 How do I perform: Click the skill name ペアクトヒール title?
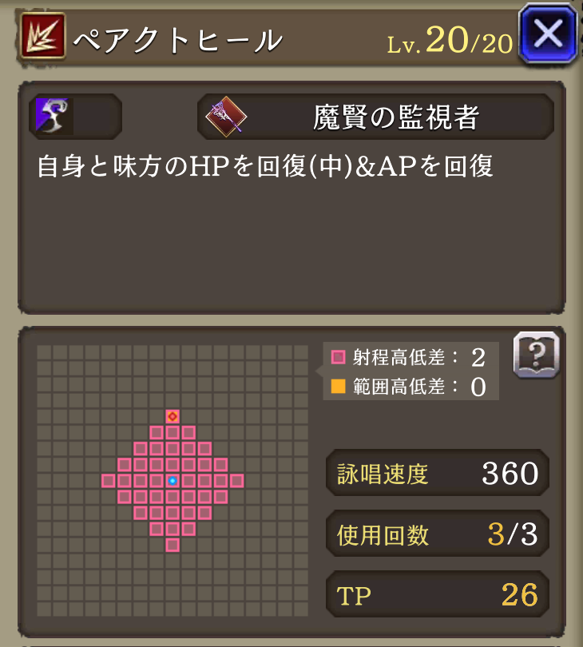[178, 41]
